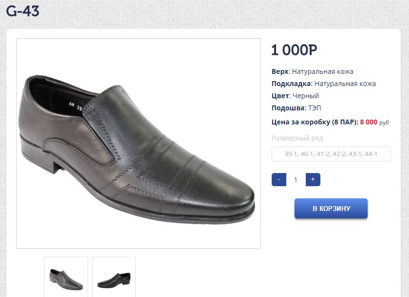Click the 'Подошва: ТЭП' sole line

(x=296, y=108)
